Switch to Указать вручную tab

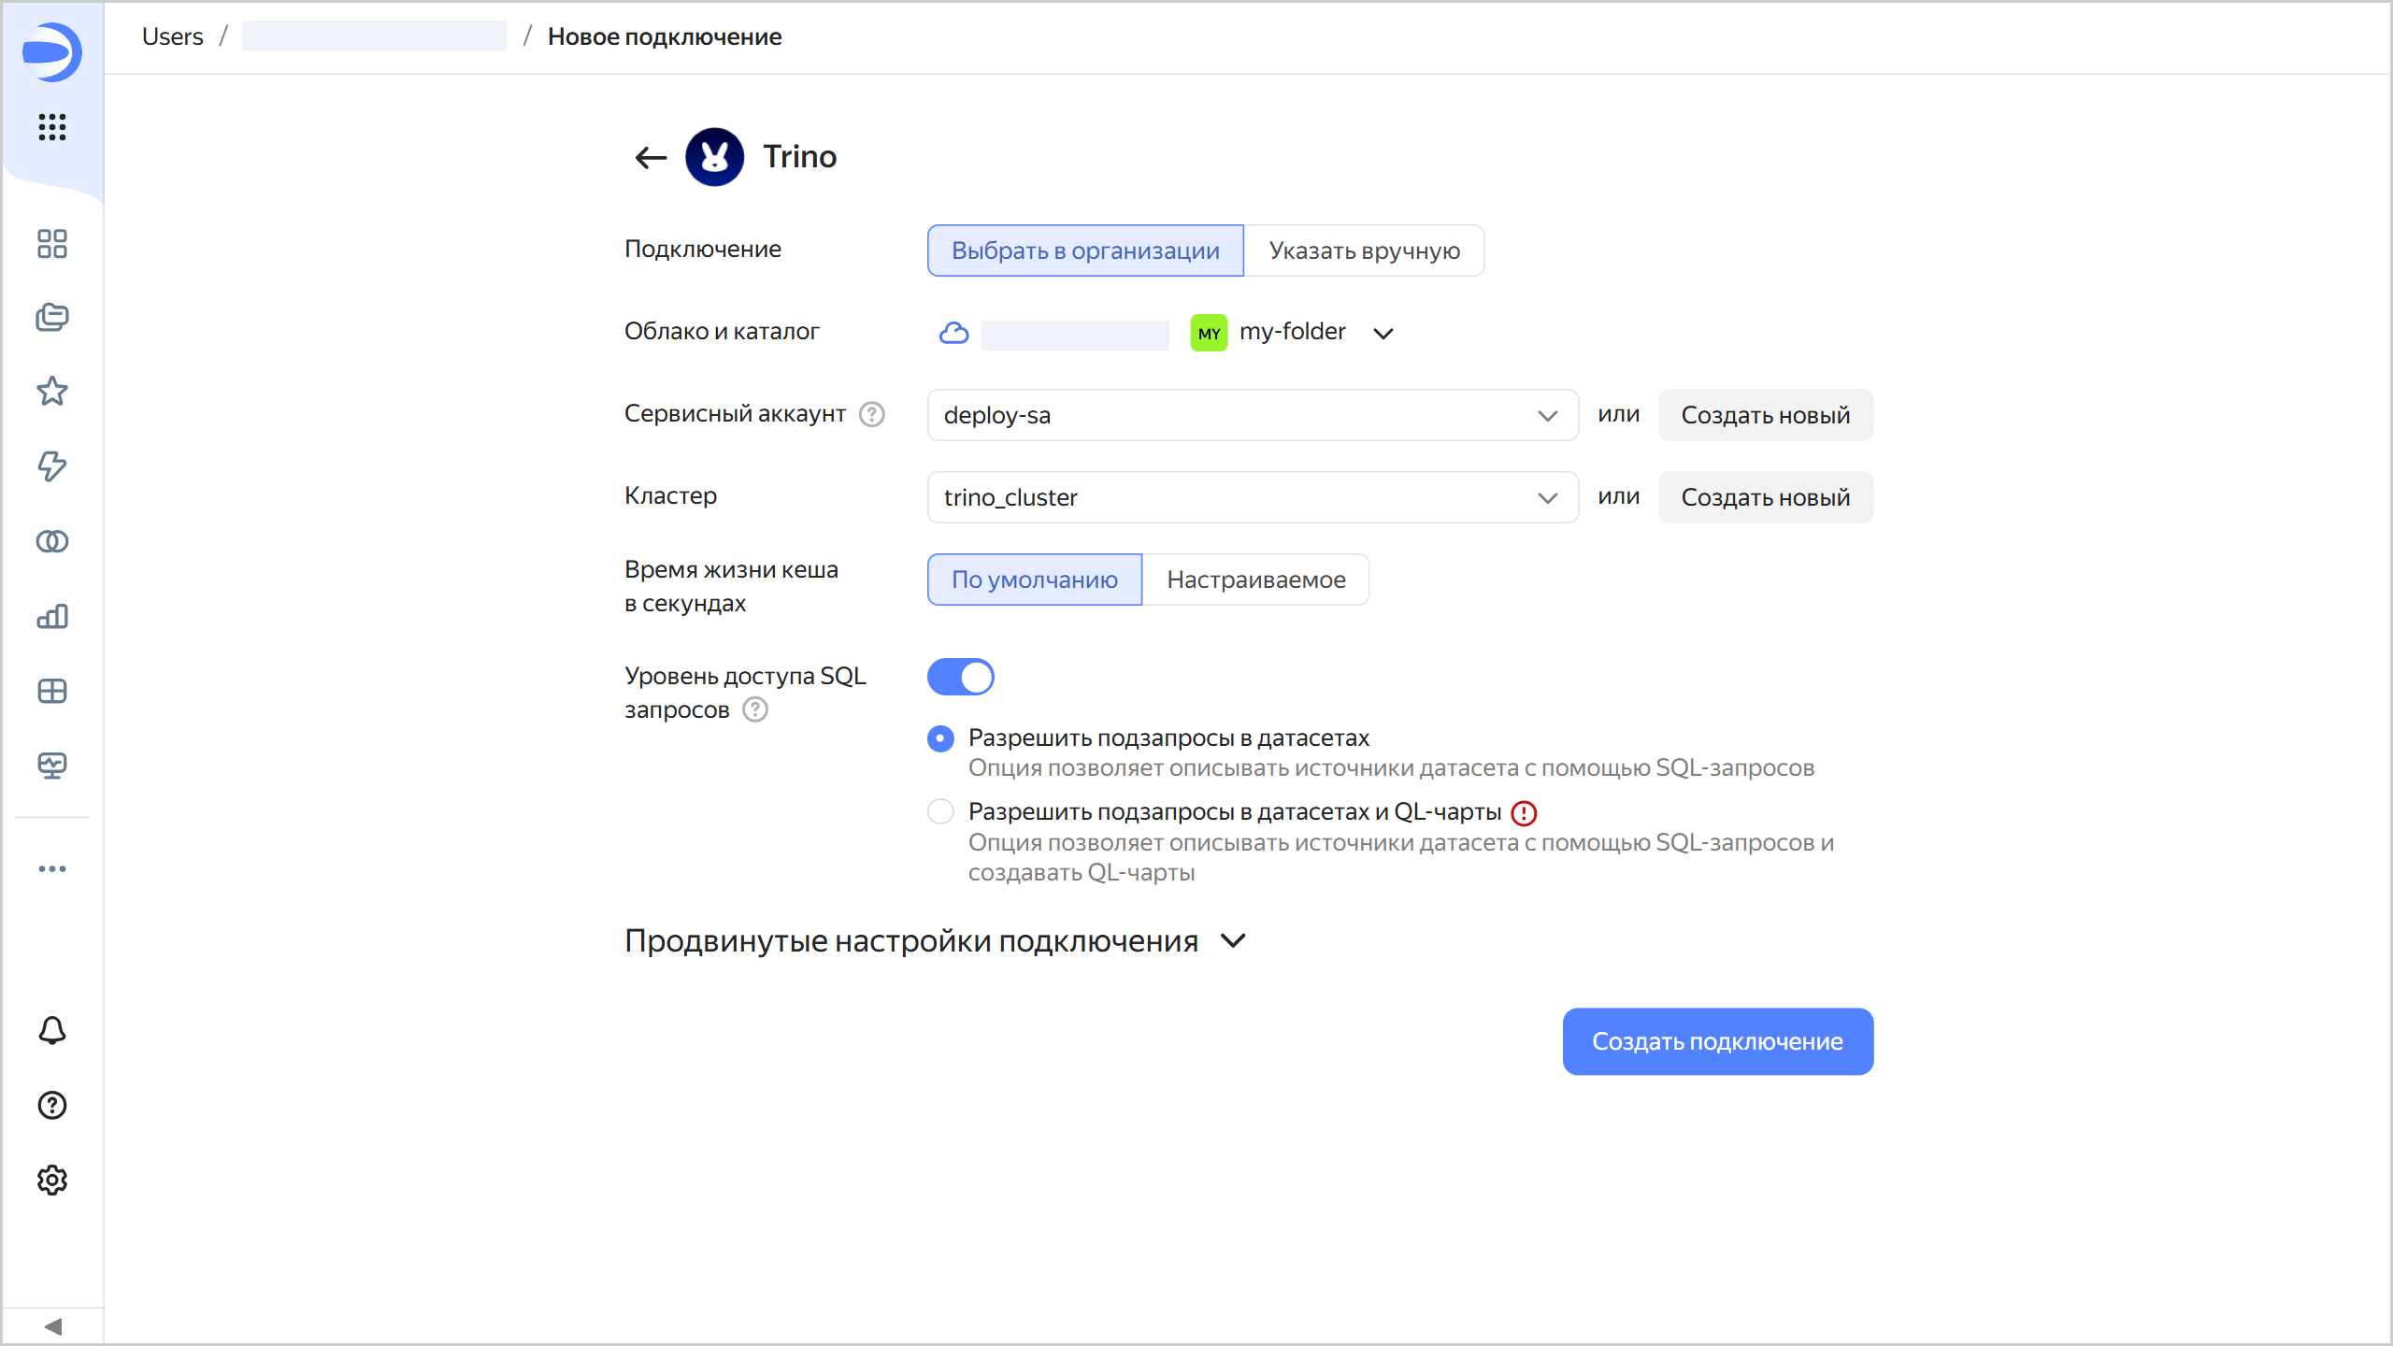click(1363, 251)
